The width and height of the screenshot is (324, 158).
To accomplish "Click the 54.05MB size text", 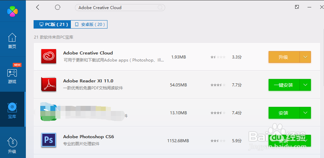I will (x=178, y=85).
